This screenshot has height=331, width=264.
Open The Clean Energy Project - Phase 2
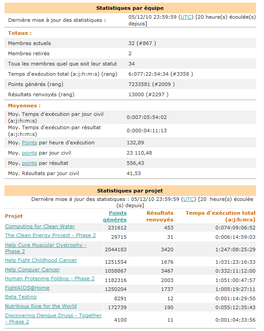click(x=50, y=235)
